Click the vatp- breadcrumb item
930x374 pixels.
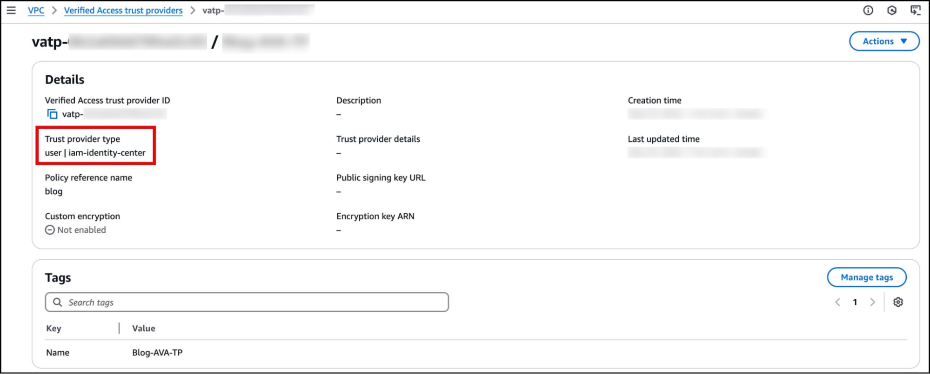click(x=214, y=10)
